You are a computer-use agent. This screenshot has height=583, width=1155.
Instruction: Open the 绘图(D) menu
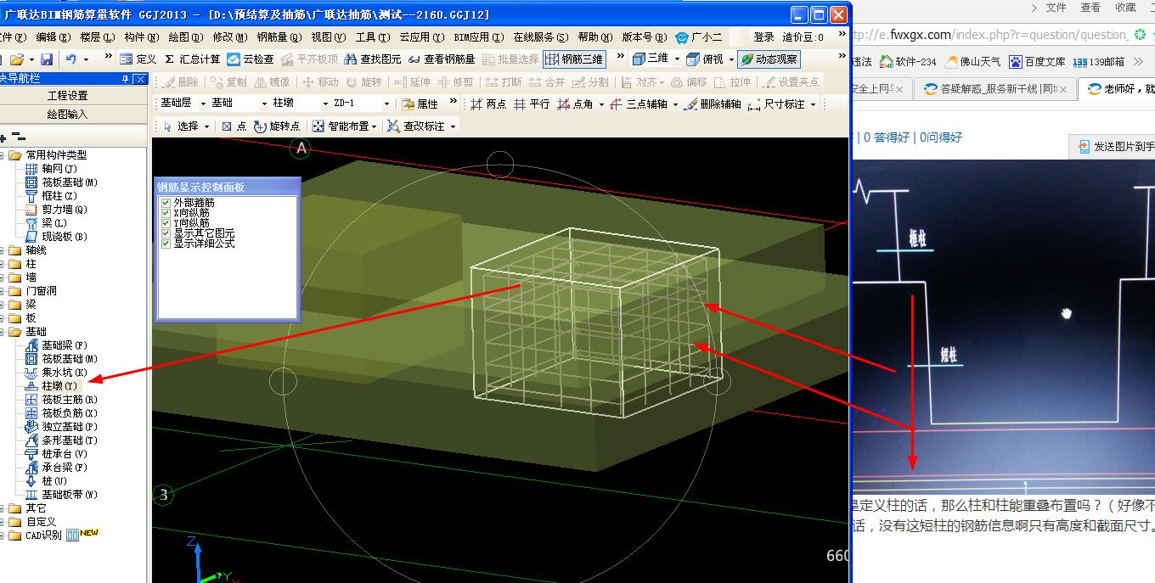(x=185, y=37)
